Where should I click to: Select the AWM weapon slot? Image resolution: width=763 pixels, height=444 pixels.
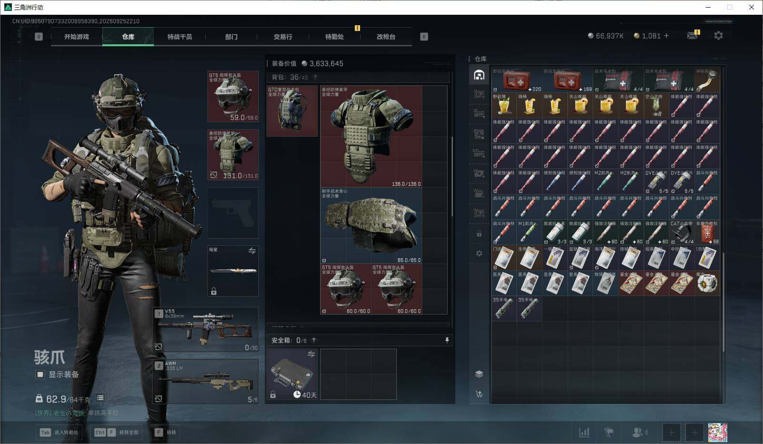(x=206, y=381)
